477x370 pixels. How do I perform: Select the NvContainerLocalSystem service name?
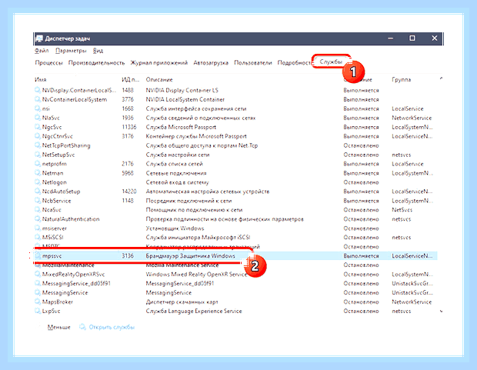75,99
